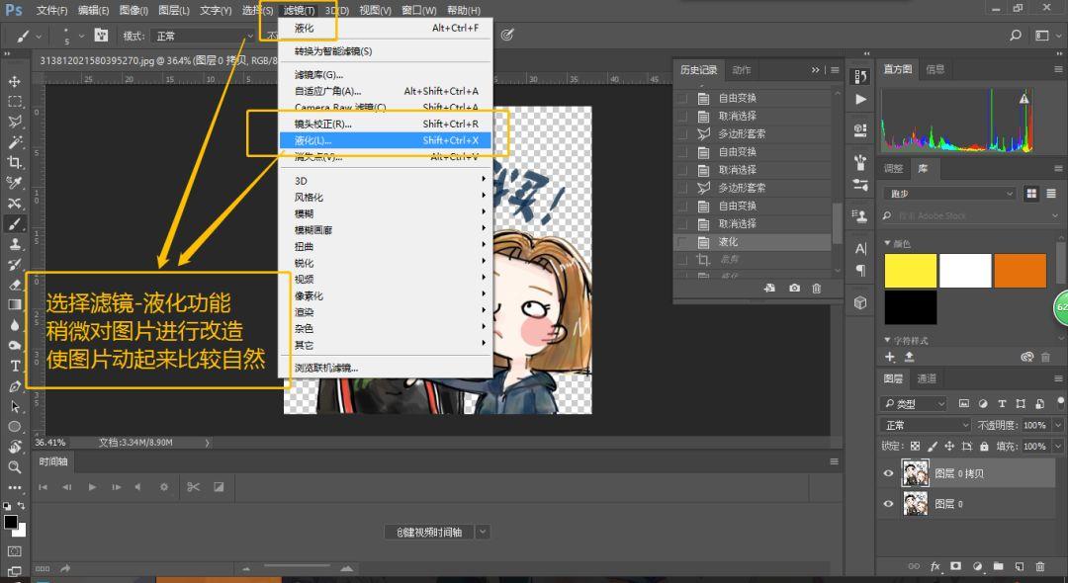
Task: Open search magnifier in options bar
Action: coord(1015,36)
